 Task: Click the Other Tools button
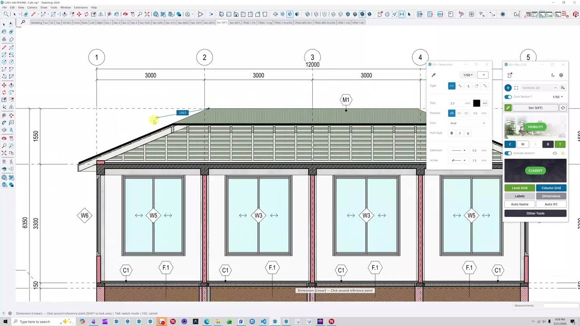click(536, 213)
